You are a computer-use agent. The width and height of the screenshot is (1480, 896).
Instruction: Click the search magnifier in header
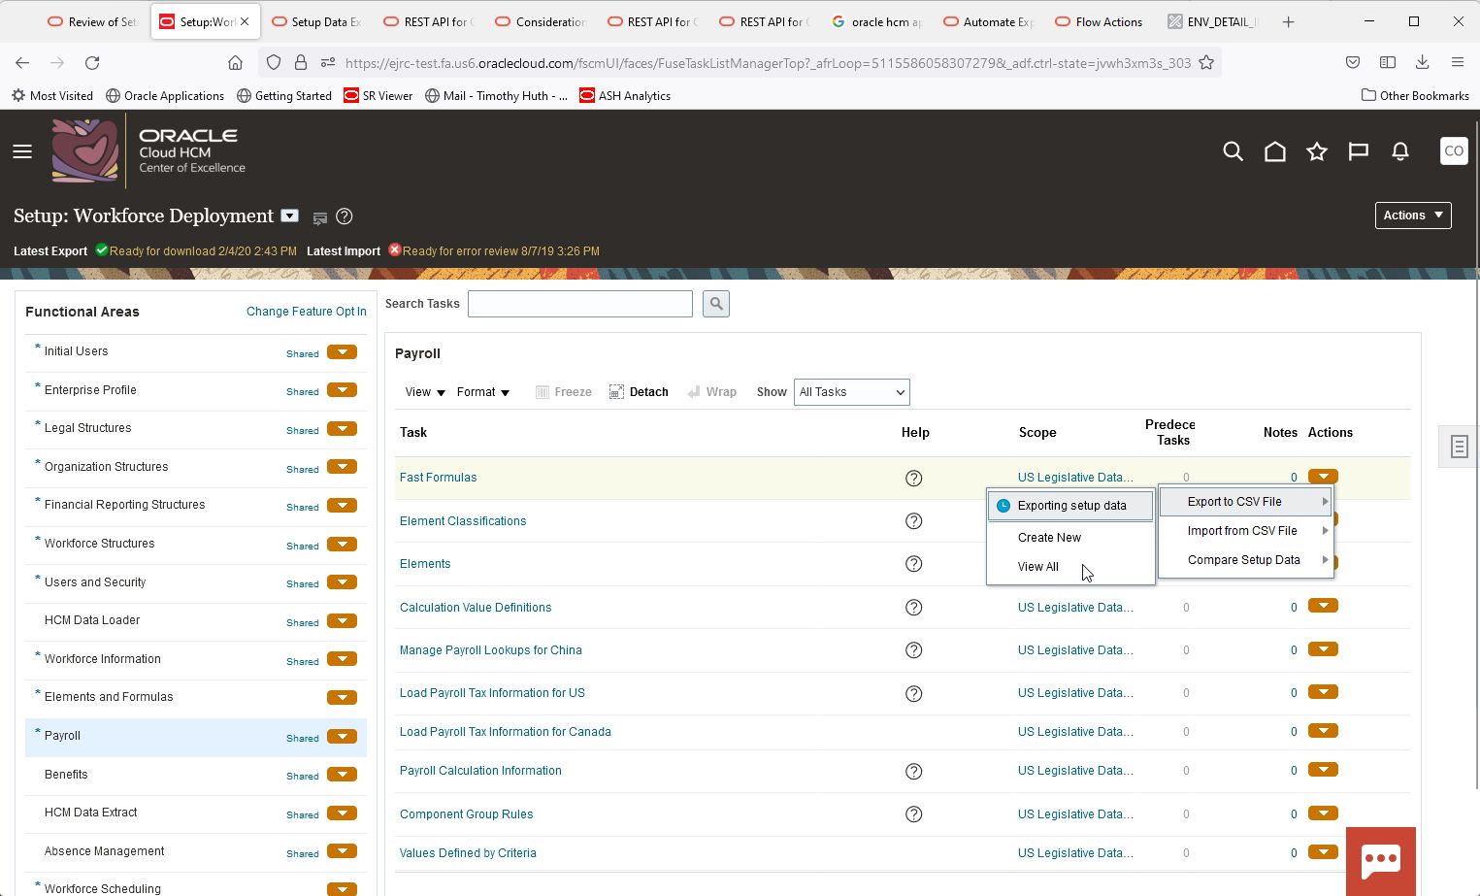[x=1233, y=151]
